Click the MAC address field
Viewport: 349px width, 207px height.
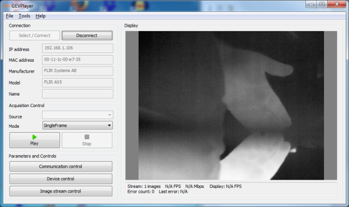pyautogui.click(x=77, y=60)
